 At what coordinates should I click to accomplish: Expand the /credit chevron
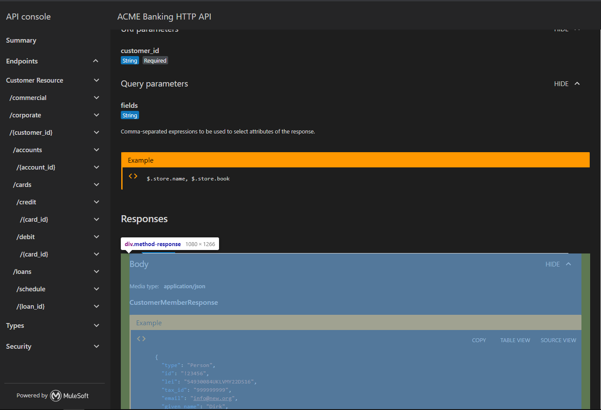[96, 202]
